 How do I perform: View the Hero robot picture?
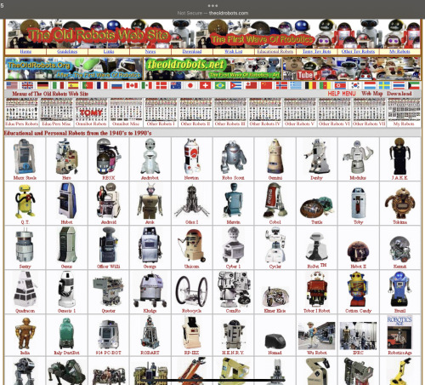(67, 156)
